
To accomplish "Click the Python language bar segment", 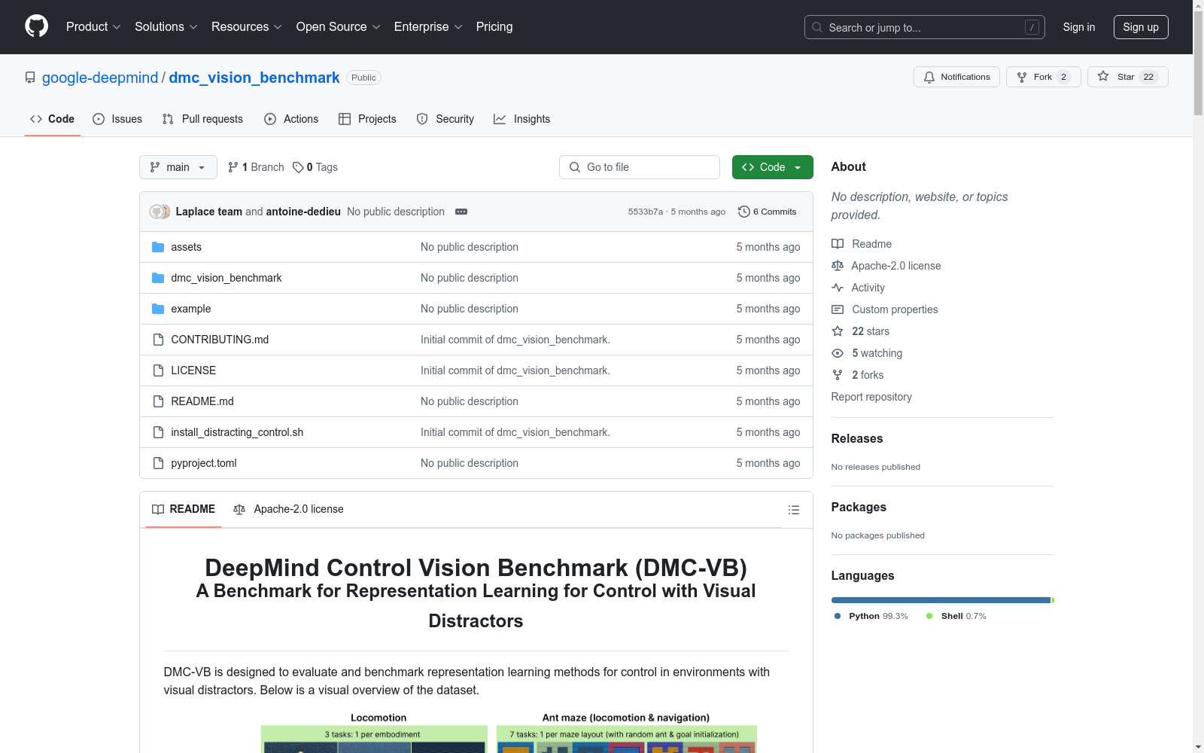I will [941, 600].
